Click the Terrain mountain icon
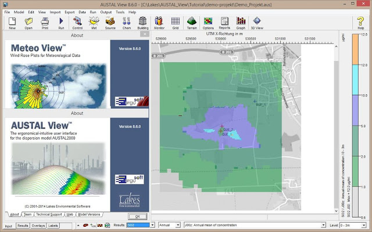Viewport: 372px width, 232px height. click(192, 23)
